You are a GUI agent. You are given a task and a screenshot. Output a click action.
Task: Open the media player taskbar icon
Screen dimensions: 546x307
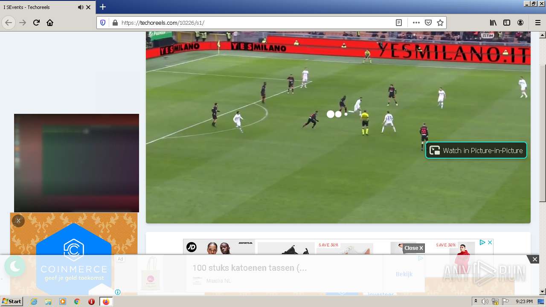(63, 301)
